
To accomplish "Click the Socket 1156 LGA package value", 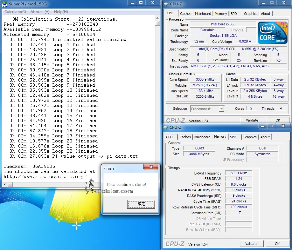I will [223, 36].
